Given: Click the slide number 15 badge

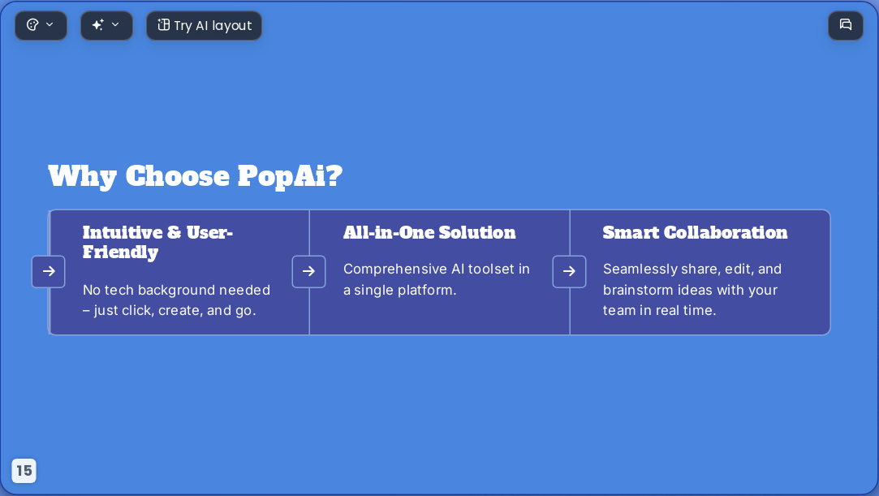Looking at the screenshot, I should (x=24, y=470).
